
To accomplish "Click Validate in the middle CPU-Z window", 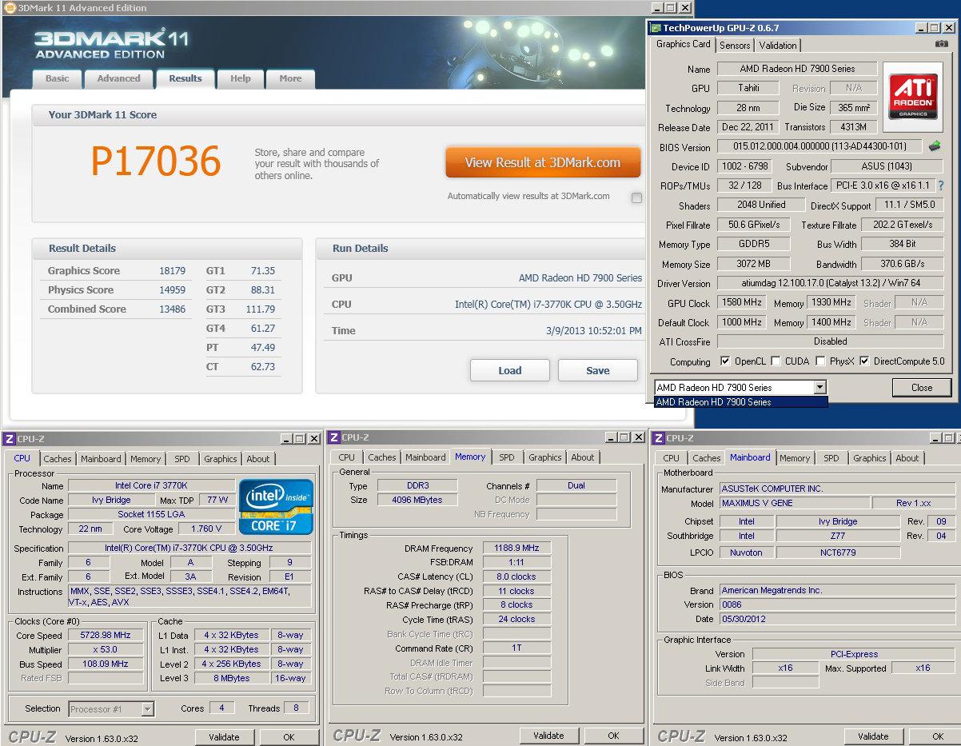I will coord(548,736).
